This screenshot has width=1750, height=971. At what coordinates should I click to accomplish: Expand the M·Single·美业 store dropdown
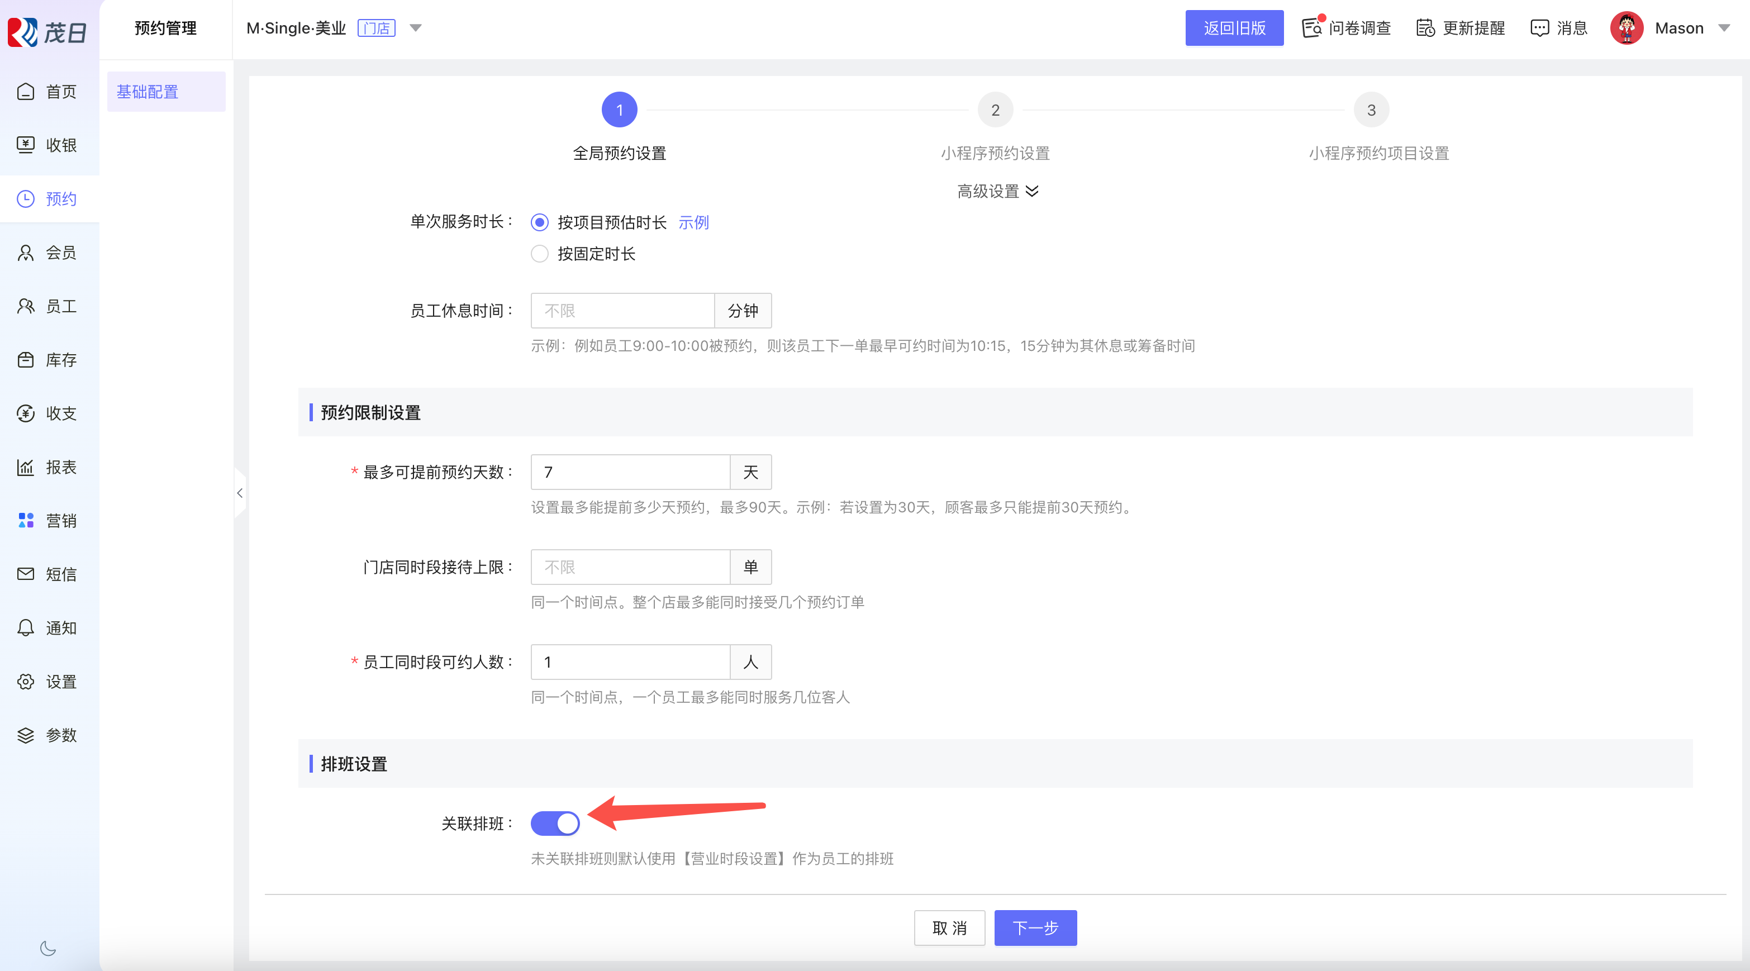click(416, 28)
